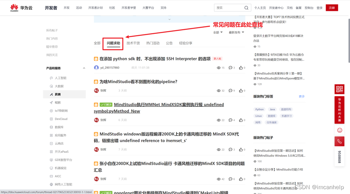Click like icon on memset_s post
The image size is (350, 194).
pos(241,150)
